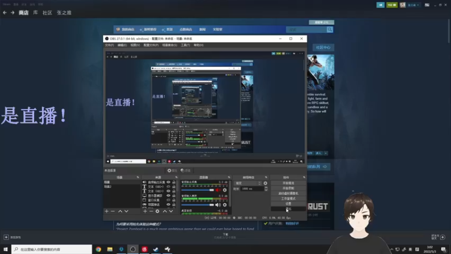
Task: Add a new scene with plus icon
Action: 107,211
